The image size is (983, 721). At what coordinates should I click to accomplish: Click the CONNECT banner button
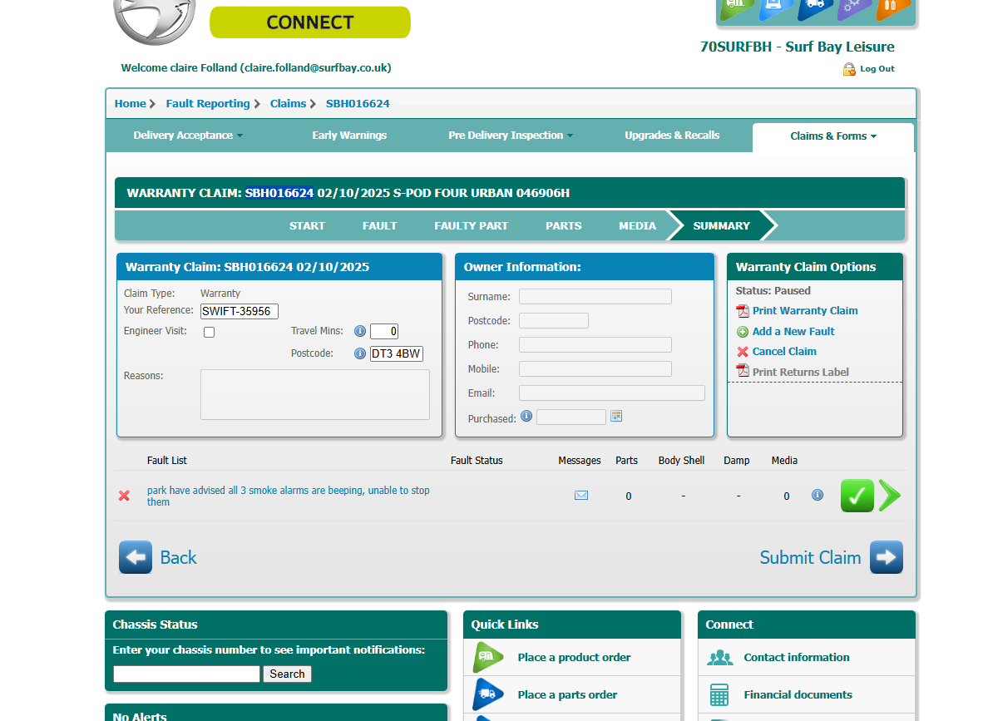309,22
